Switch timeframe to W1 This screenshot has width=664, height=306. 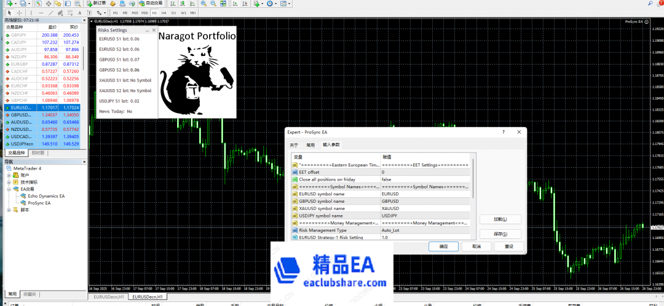183,13
